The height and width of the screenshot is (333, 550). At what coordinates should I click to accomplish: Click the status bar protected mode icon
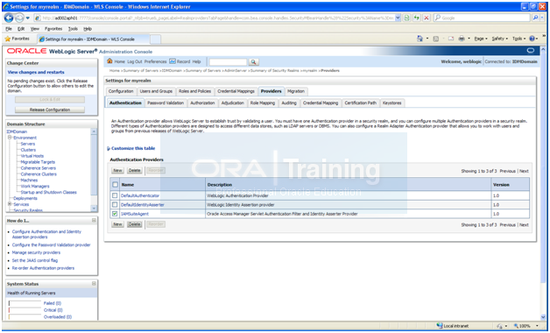[x=500, y=326]
